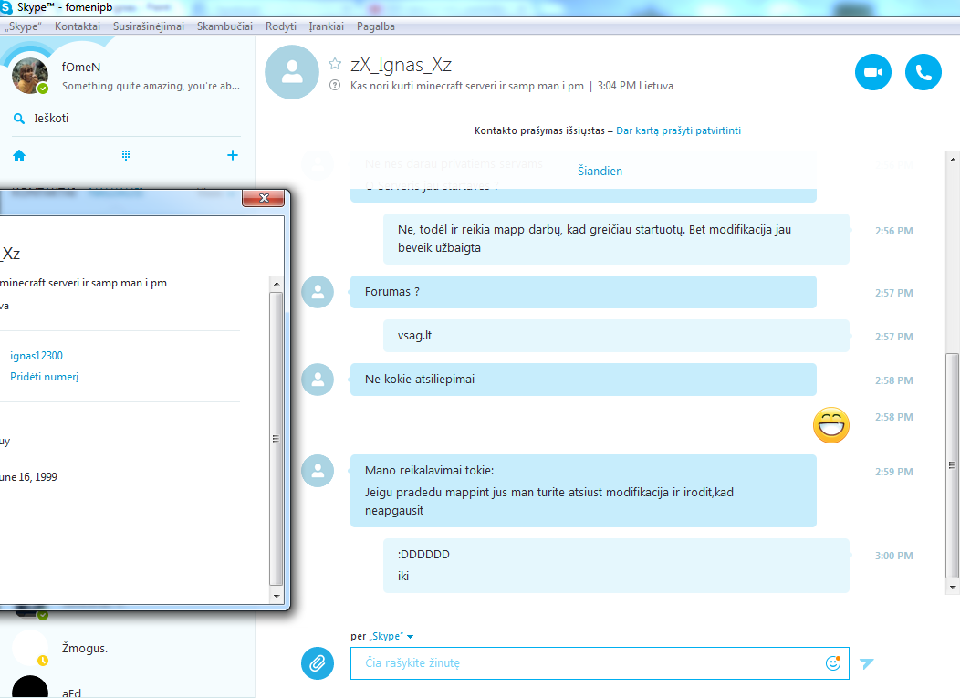Image resolution: width=960 pixels, height=698 pixels.
Task: Click the Šiandien date header
Action: coord(600,171)
